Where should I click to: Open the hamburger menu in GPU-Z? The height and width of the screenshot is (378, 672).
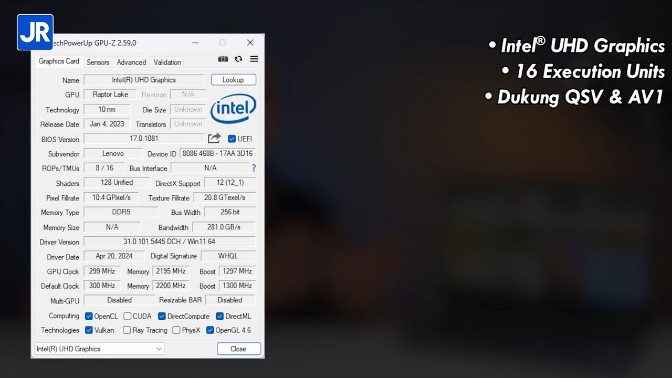(254, 59)
